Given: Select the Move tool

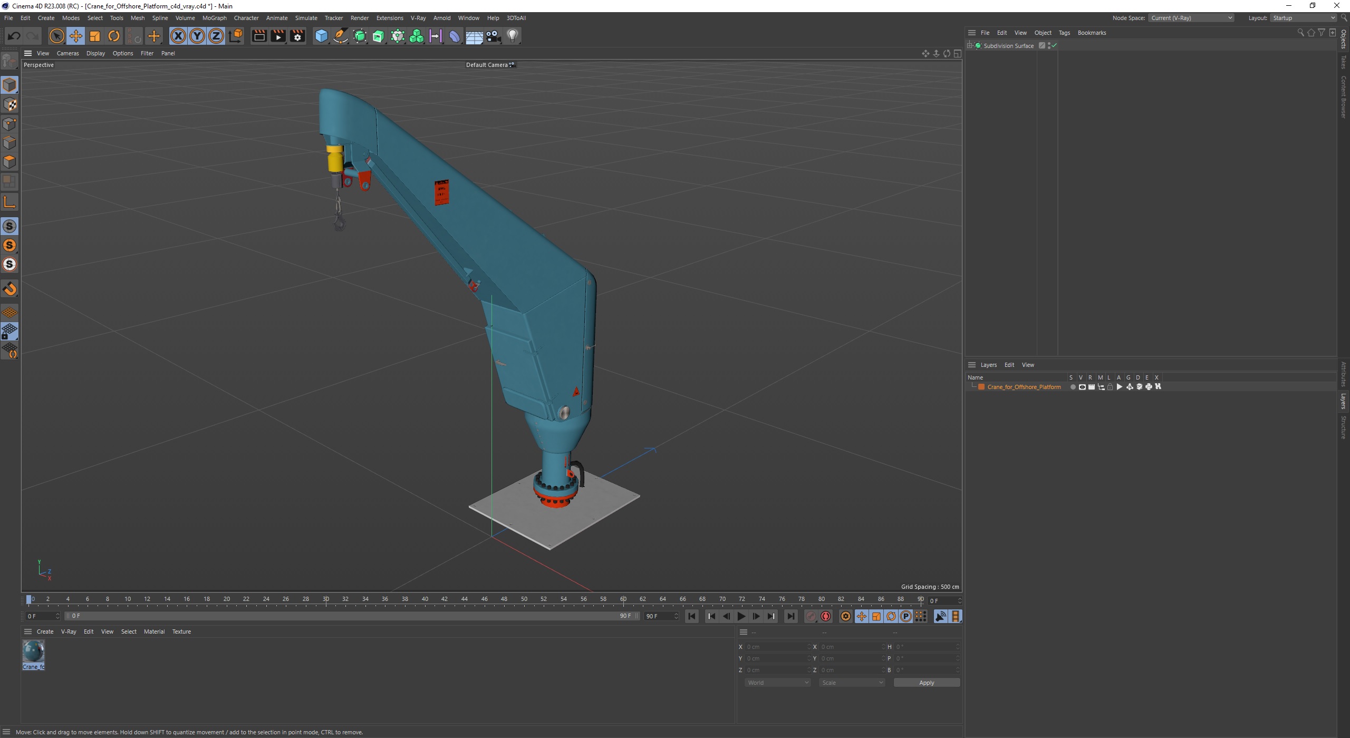Looking at the screenshot, I should tap(75, 36).
